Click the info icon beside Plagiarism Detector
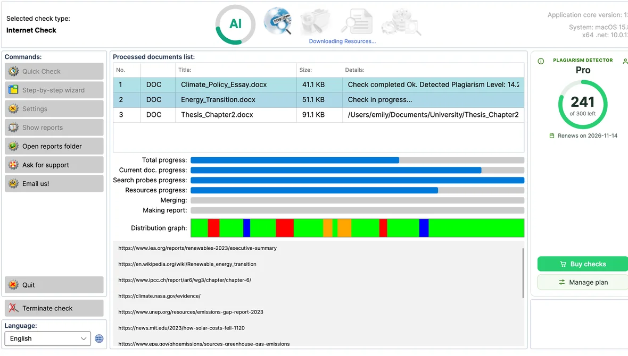This screenshot has width=628, height=356. coord(541,61)
